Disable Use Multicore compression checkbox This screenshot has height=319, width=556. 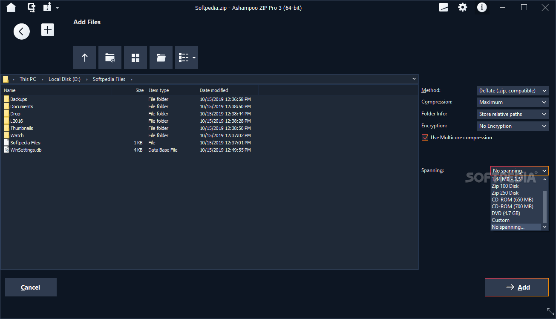point(425,138)
